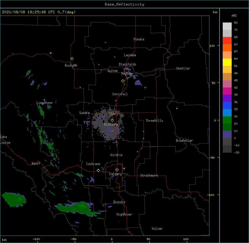Click the Base_Reflectivity title
Image resolution: width=249 pixels, height=243 pixels.
point(125,4)
